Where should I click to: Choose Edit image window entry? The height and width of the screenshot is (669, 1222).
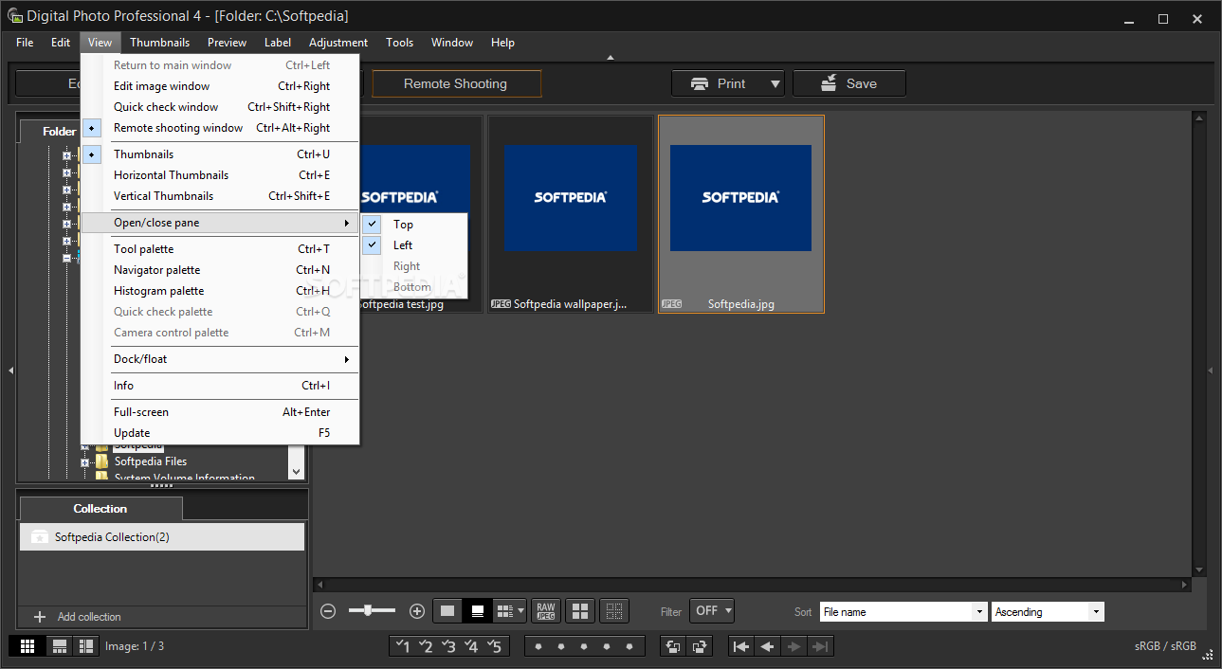[220, 86]
